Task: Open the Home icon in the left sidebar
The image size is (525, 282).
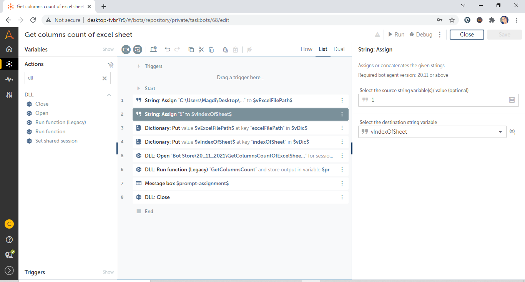Action: (9, 49)
